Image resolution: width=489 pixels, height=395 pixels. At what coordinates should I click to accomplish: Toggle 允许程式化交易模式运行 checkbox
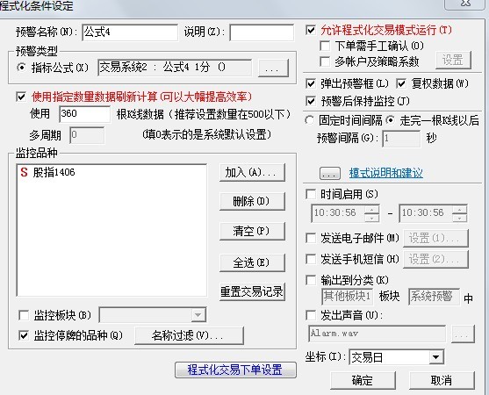(311, 30)
